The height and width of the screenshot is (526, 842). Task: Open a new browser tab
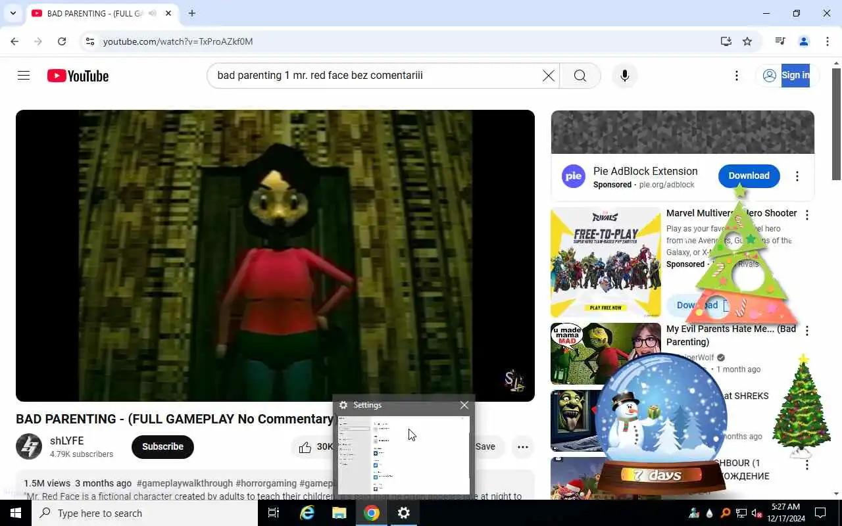(192, 13)
